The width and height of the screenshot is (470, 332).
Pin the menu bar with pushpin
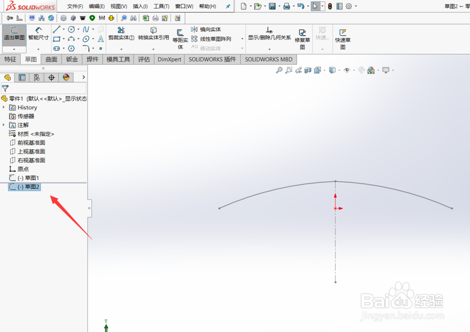point(228,6)
